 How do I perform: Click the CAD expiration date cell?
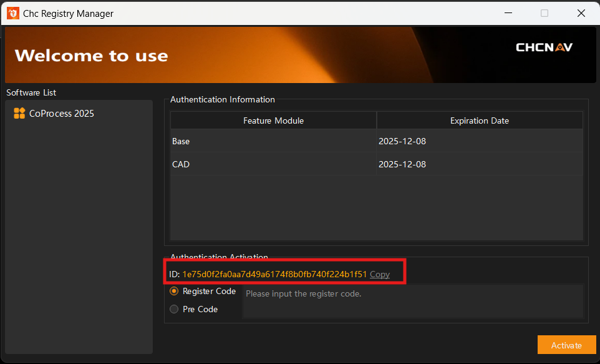pos(479,164)
